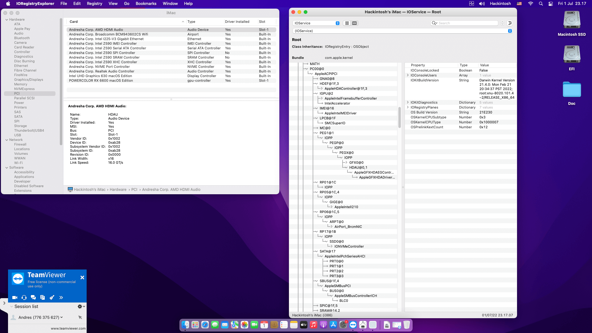
Task: Open TeamViewer audio headset option
Action: click(24, 298)
